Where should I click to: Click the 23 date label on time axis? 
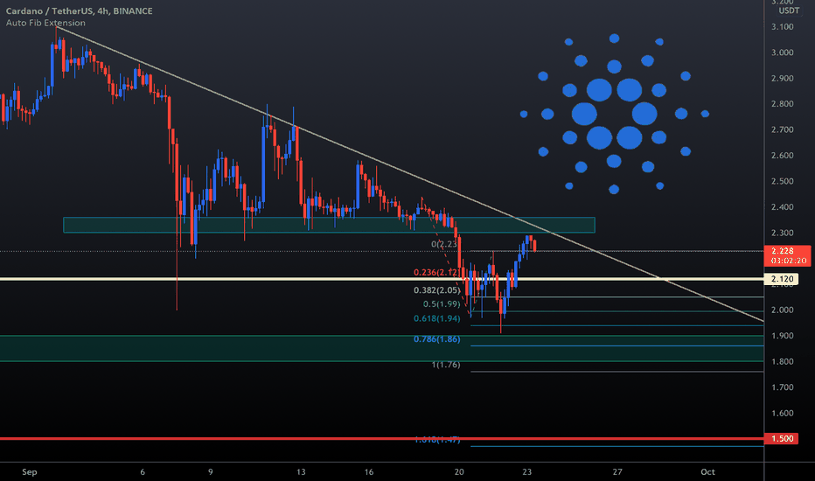tap(527, 472)
